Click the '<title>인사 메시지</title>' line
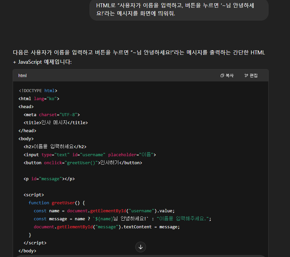Viewport: 290px width, 257px height. pyautogui.click(x=56, y=122)
